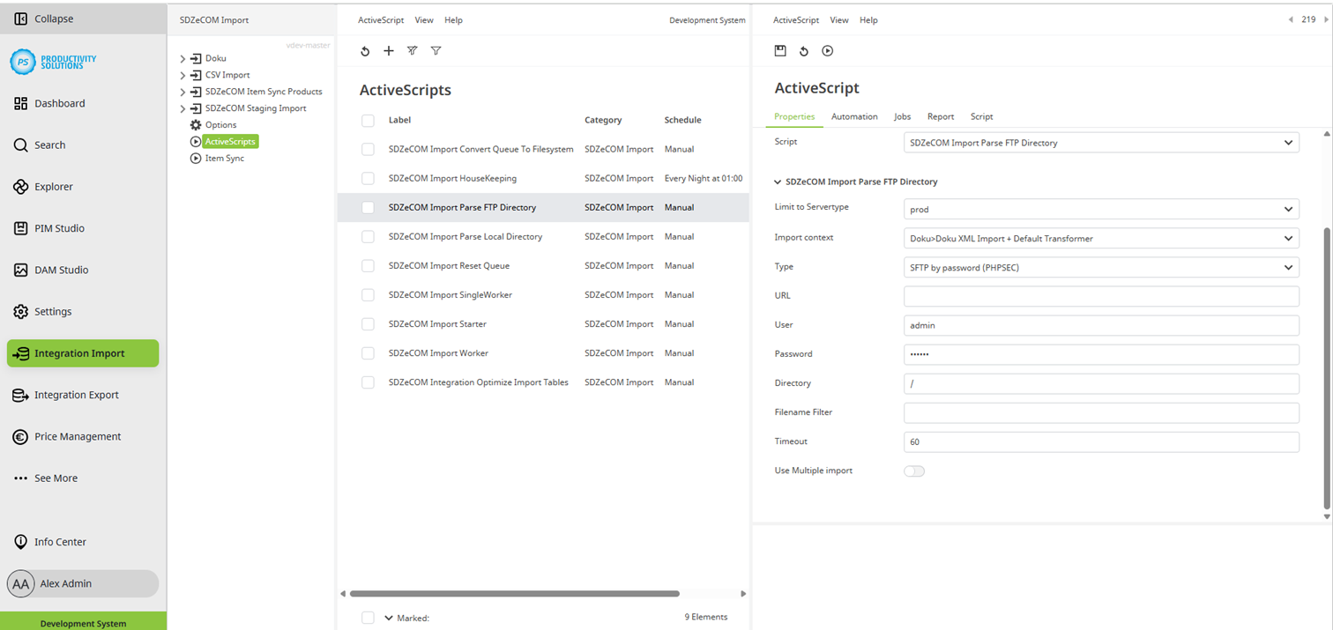
Task: Open the Limit to Servertype dropdown
Action: [x=1100, y=209]
